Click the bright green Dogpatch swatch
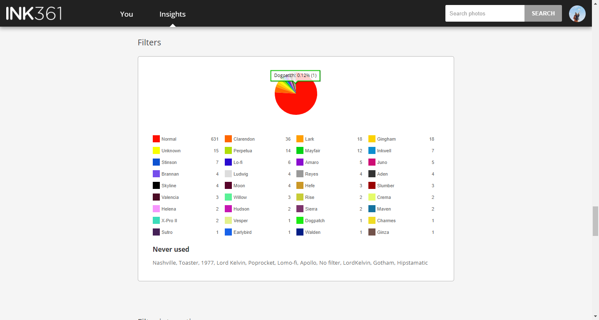 [300, 221]
